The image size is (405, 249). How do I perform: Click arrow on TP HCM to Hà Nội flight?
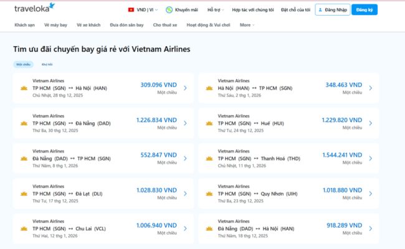[185, 88]
